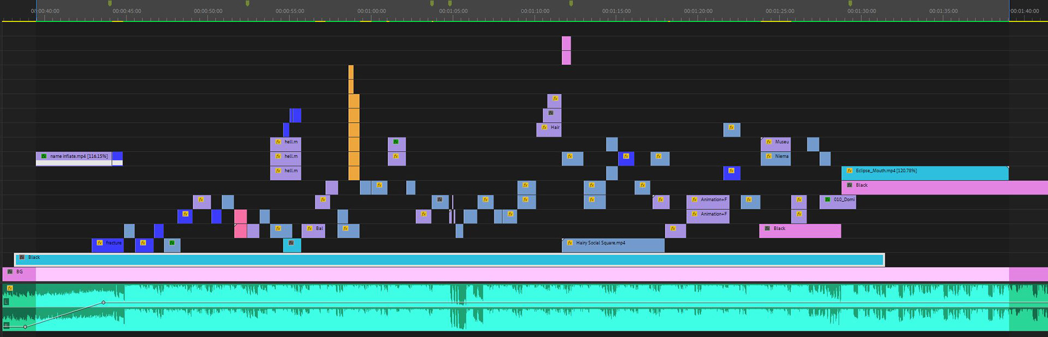
Task: Click the fx badge on the name inflate.mp4 clip
Action: [44, 156]
